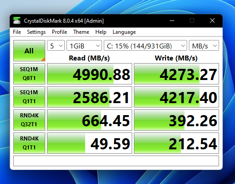Run the SEQ1M Q1T1 test
The width and height of the screenshot is (235, 184).
[29, 97]
